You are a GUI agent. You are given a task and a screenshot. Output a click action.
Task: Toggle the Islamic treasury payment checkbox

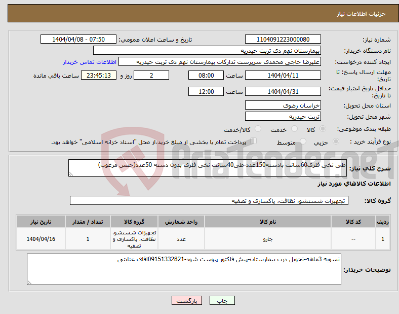point(254,141)
